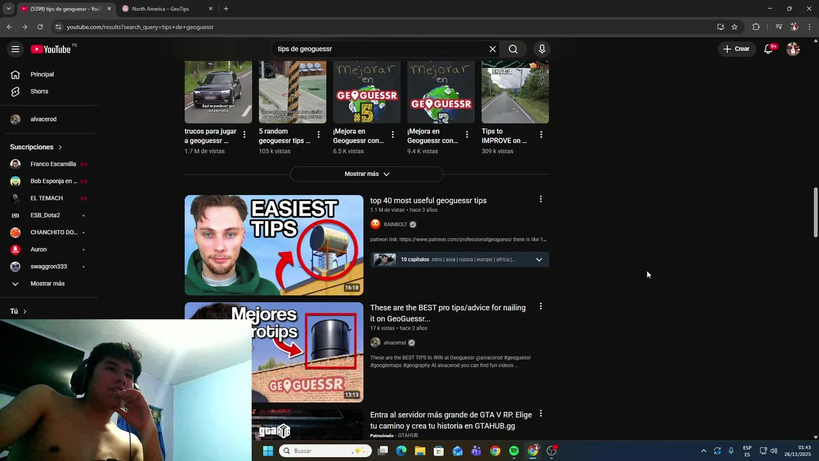819x461 pixels.
Task: Go back in browser history
Action: tap(9, 27)
